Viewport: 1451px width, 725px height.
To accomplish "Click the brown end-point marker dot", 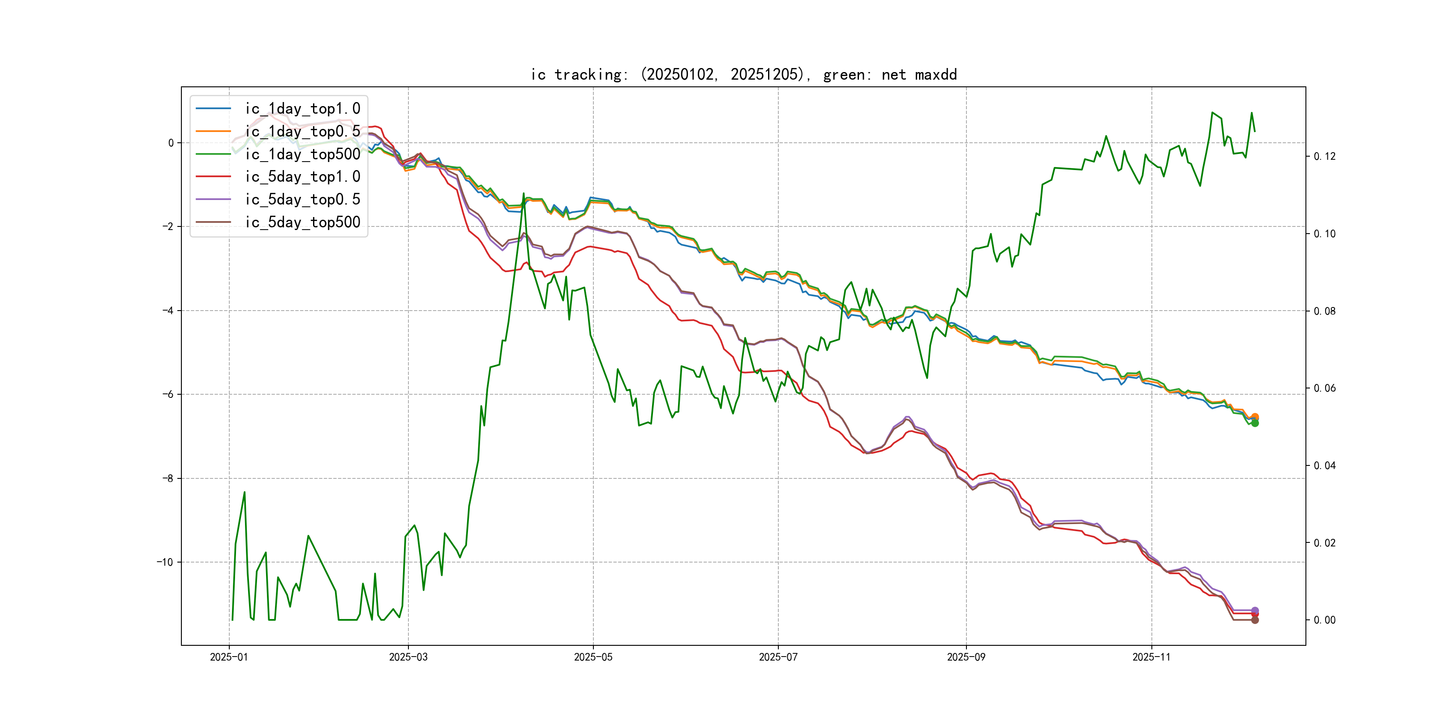I will coord(1255,620).
